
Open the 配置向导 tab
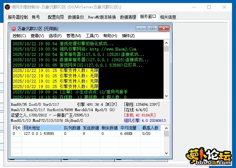[56, 17]
